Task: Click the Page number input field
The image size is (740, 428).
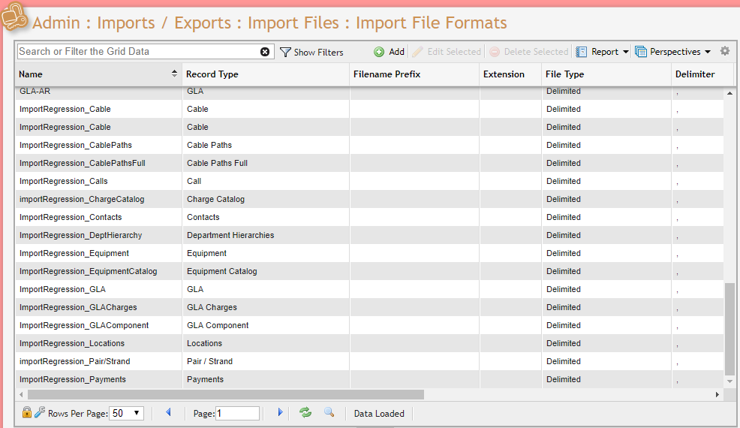Action: click(238, 413)
